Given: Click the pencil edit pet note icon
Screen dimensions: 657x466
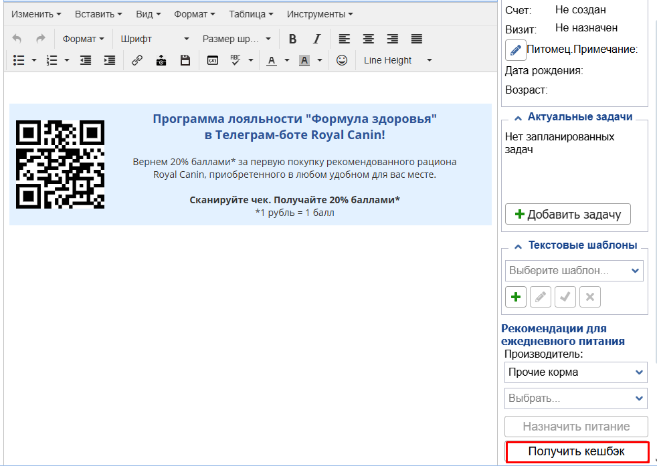Looking at the screenshot, I should [x=515, y=49].
